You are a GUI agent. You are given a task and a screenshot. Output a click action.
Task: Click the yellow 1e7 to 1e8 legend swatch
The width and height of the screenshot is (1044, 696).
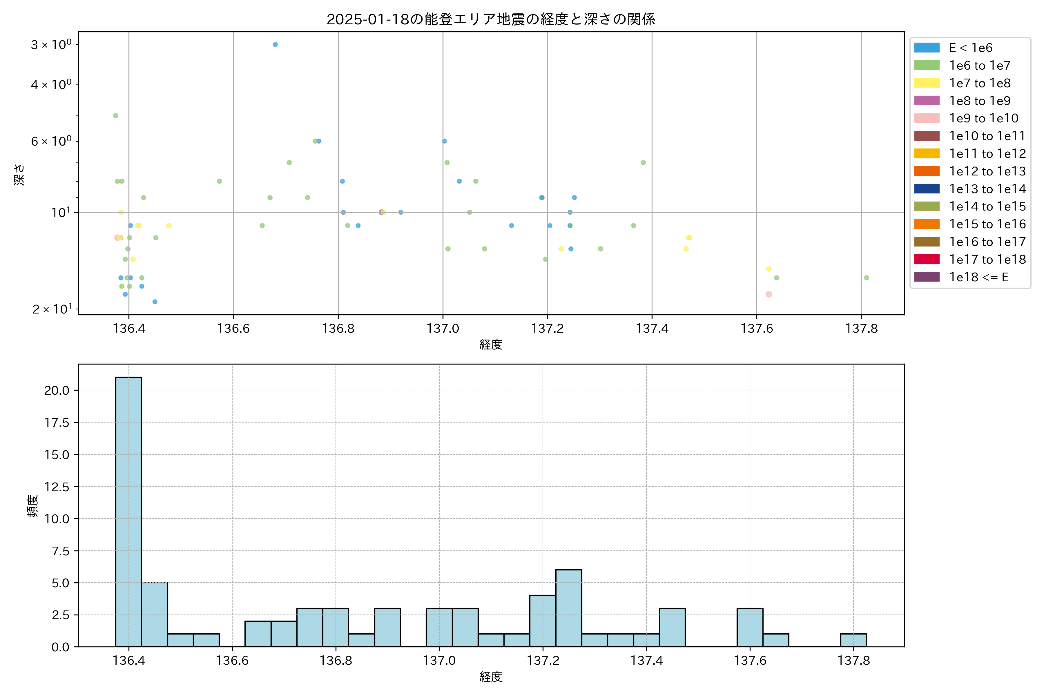tap(926, 83)
